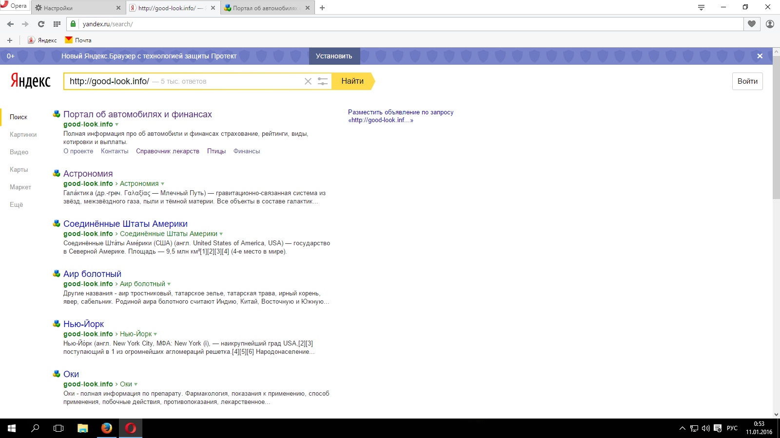Open the Аир болотный result

92,274
